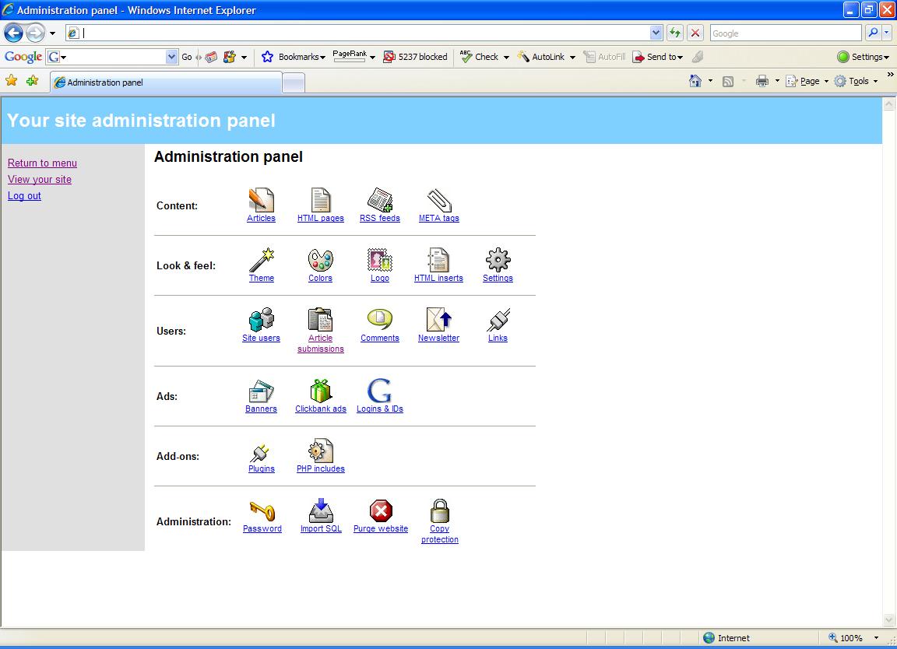This screenshot has width=897, height=649.
Task: Open the Logo stamp icon
Action: [380, 260]
